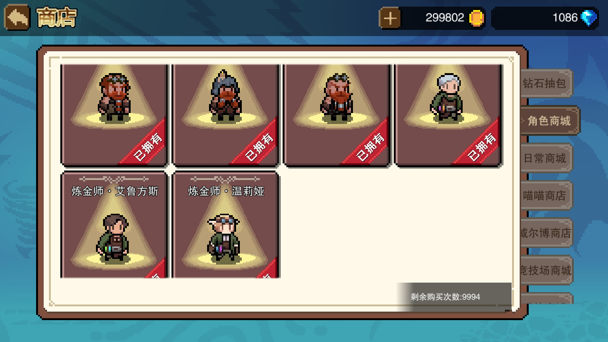Click the 299802 gold amount

pos(445,18)
